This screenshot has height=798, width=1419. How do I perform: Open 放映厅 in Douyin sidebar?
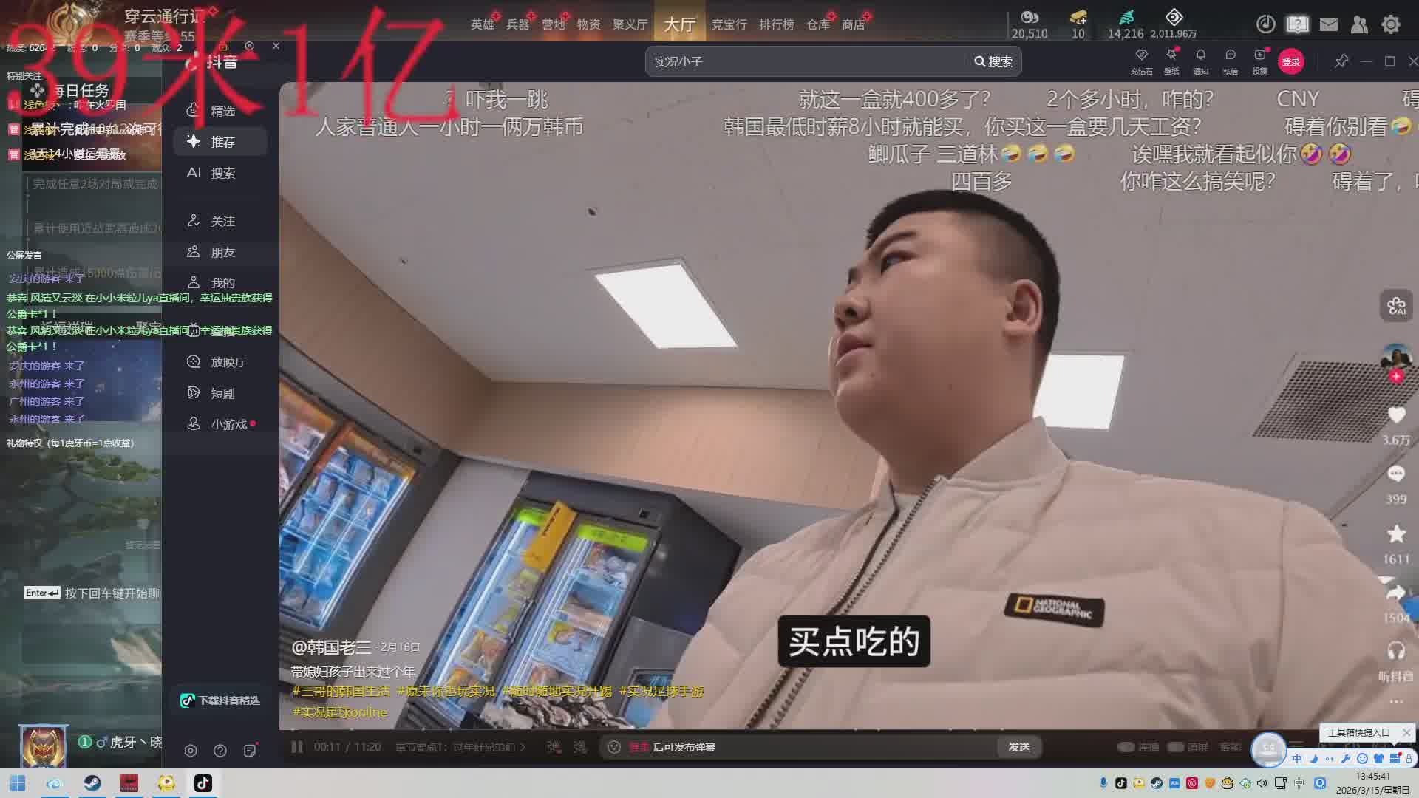click(227, 362)
